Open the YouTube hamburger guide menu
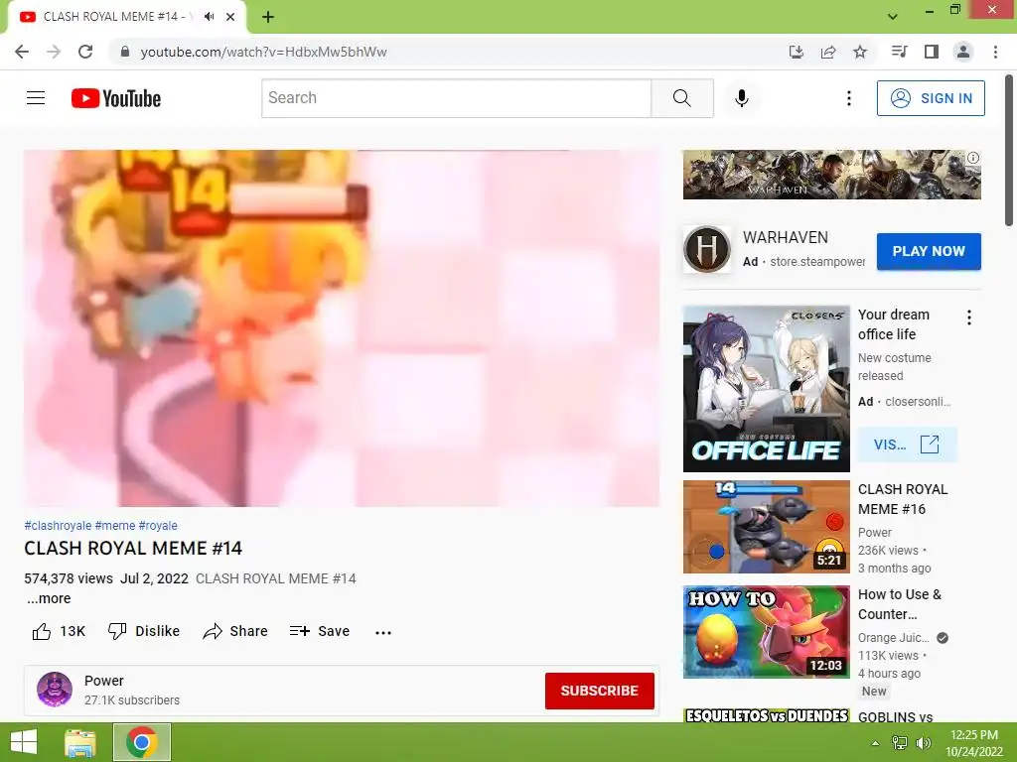Image resolution: width=1017 pixels, height=762 pixels. tap(36, 98)
